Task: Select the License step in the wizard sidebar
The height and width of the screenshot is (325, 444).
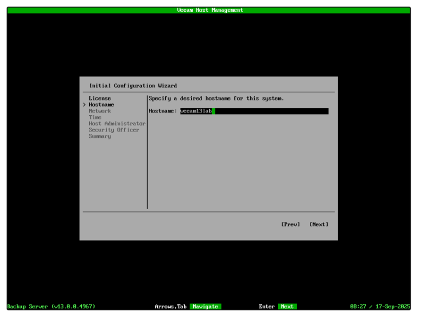Action: click(x=100, y=98)
